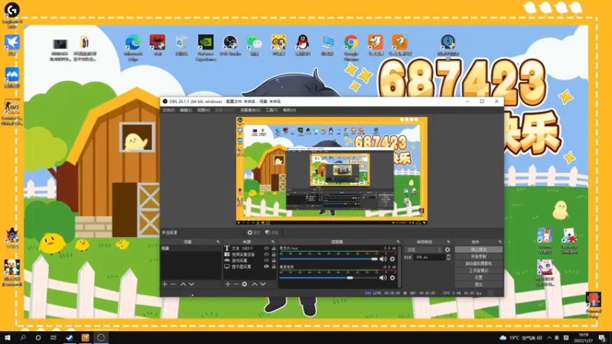Pop out the 来源 dock panel
This screenshot has height=344, width=612.
click(273, 242)
